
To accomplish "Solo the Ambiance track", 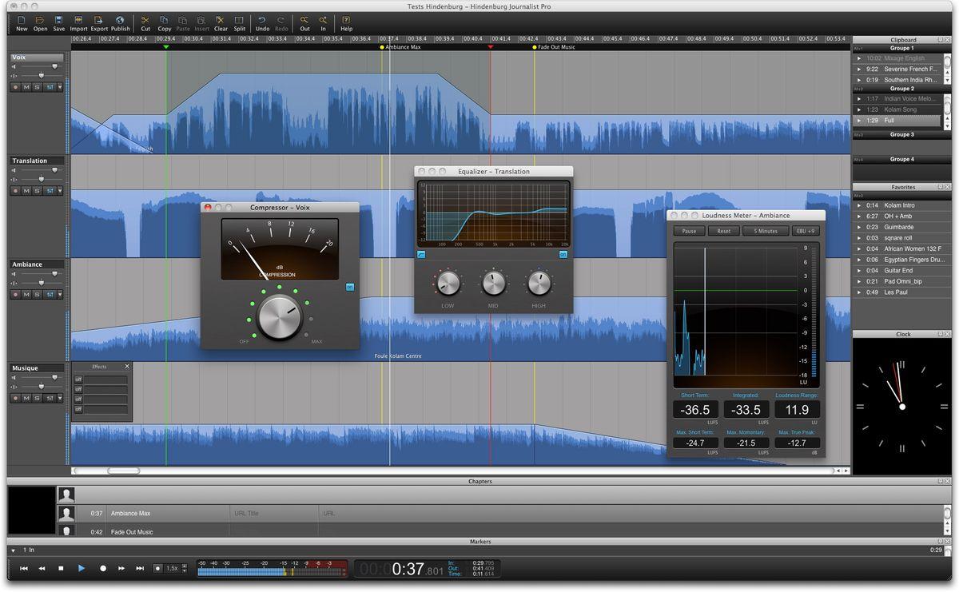I will click(x=37, y=294).
